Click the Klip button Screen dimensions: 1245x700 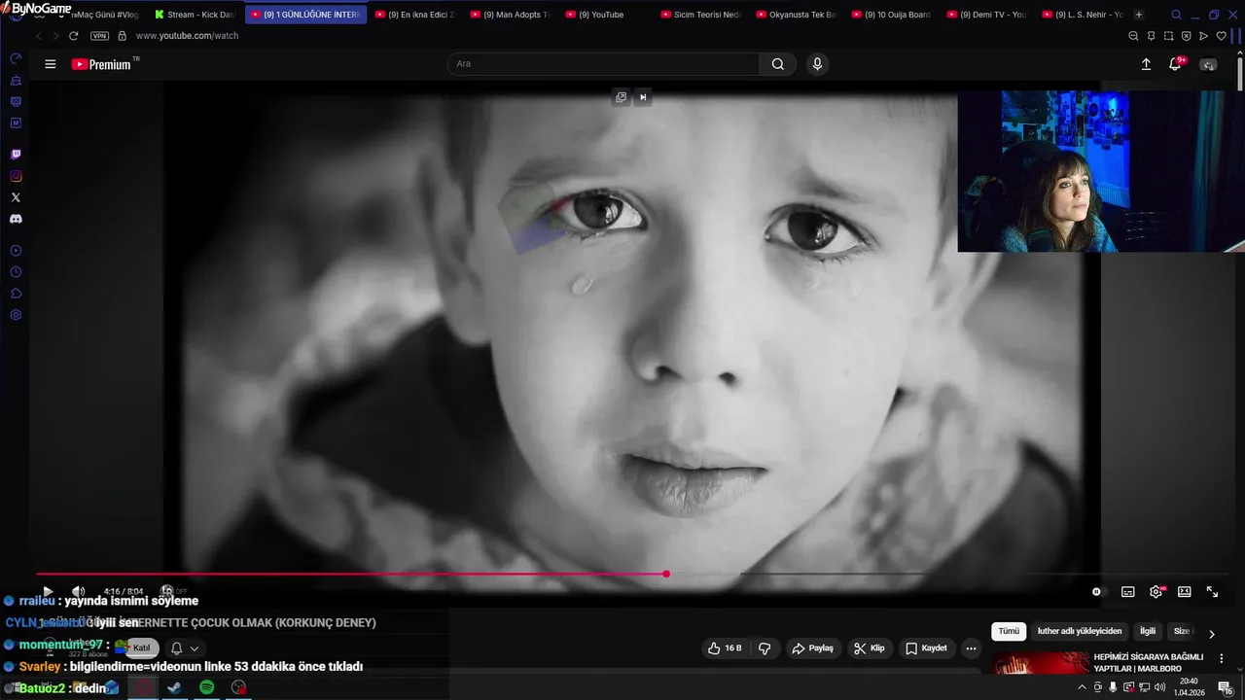click(869, 648)
